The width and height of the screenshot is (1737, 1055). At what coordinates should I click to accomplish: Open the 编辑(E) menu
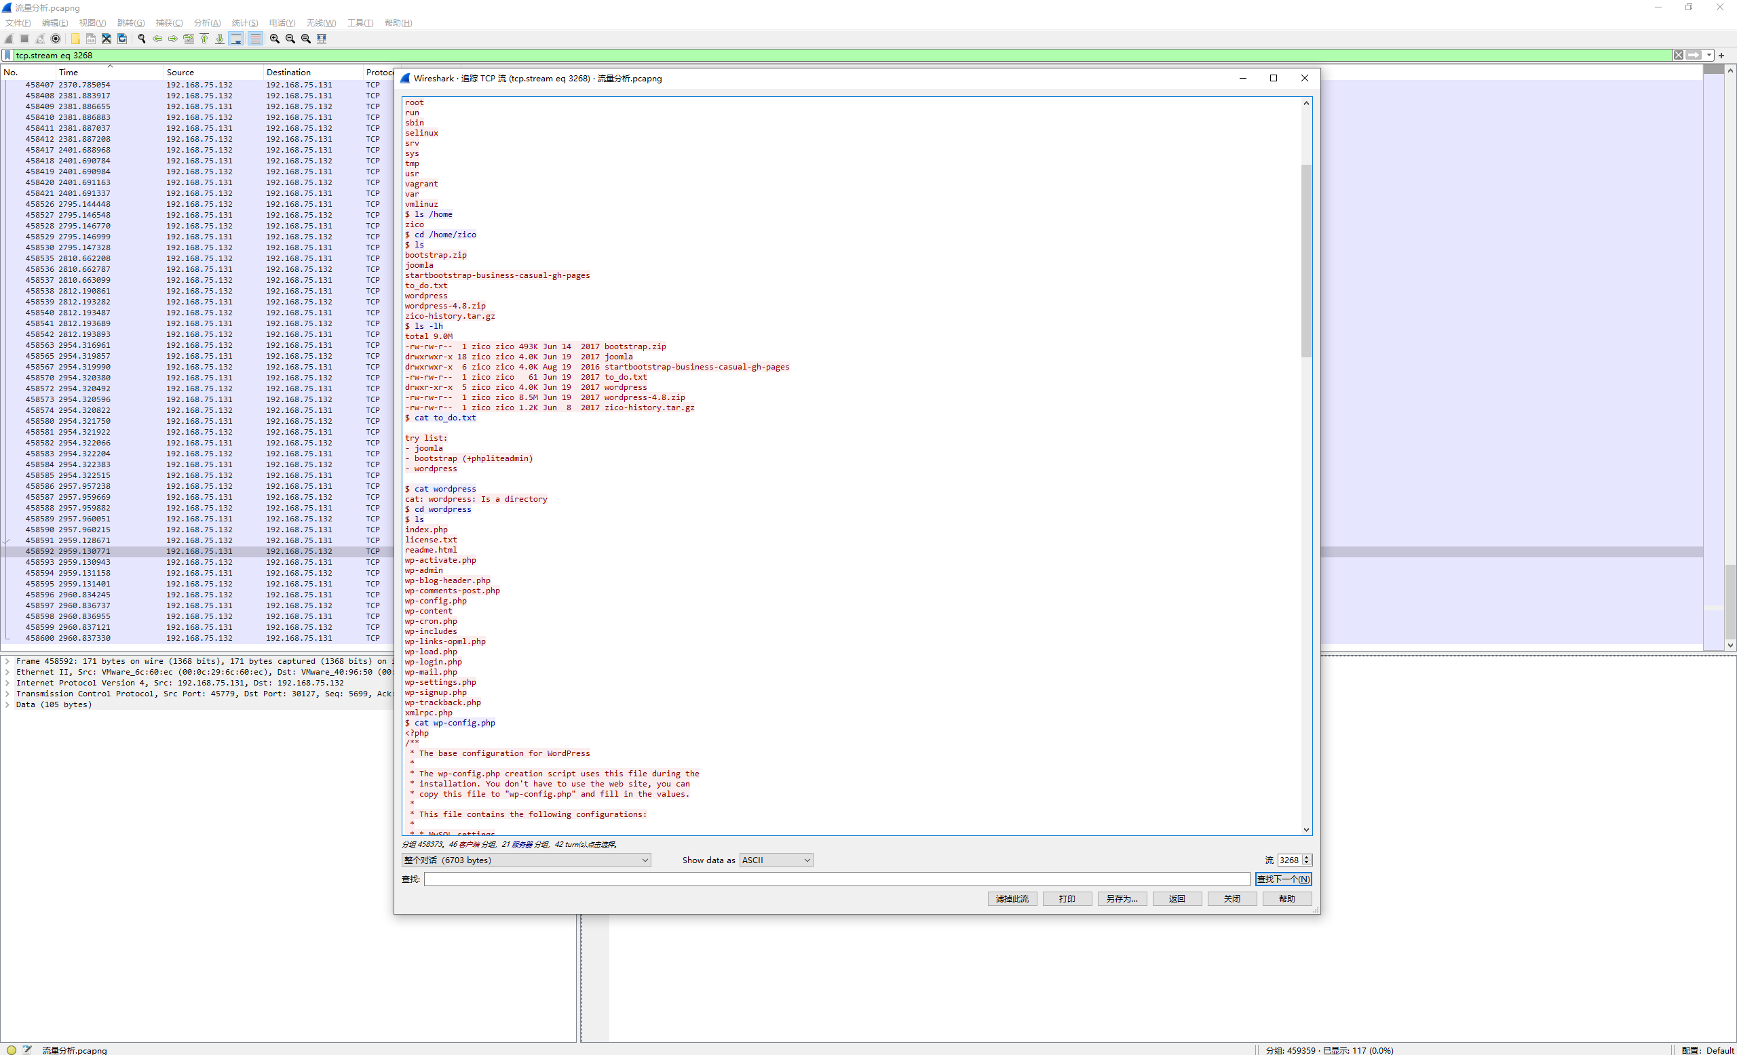pyautogui.click(x=55, y=22)
